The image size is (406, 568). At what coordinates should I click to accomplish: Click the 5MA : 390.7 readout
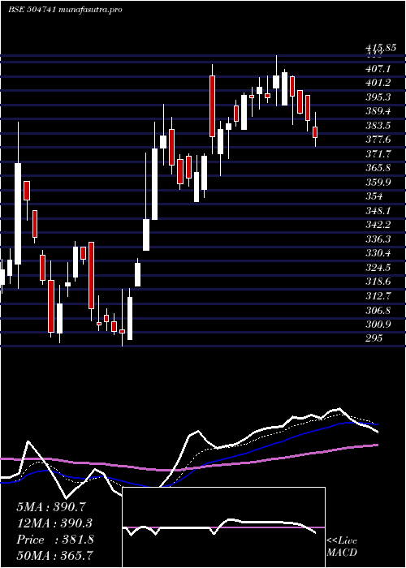51,507
